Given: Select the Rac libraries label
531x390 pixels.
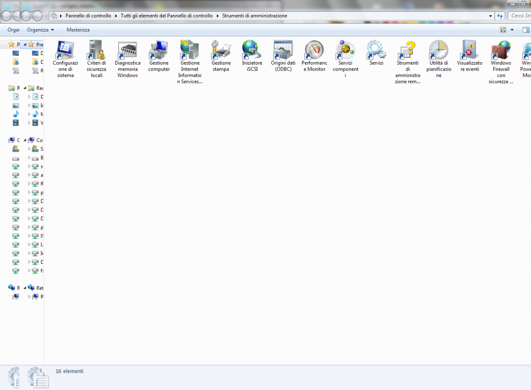Looking at the screenshot, I should pos(39,88).
